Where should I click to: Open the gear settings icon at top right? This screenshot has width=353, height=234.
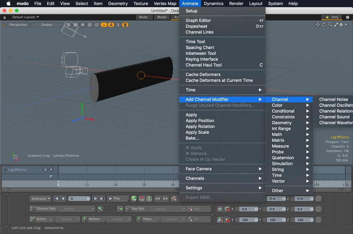pyautogui.click(x=348, y=17)
